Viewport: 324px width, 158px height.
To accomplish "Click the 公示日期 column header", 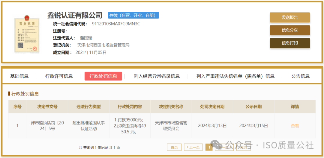I will [253, 107].
